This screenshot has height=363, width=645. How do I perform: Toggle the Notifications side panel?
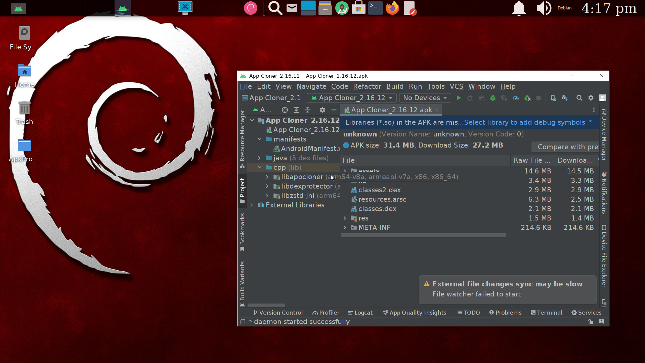click(604, 193)
